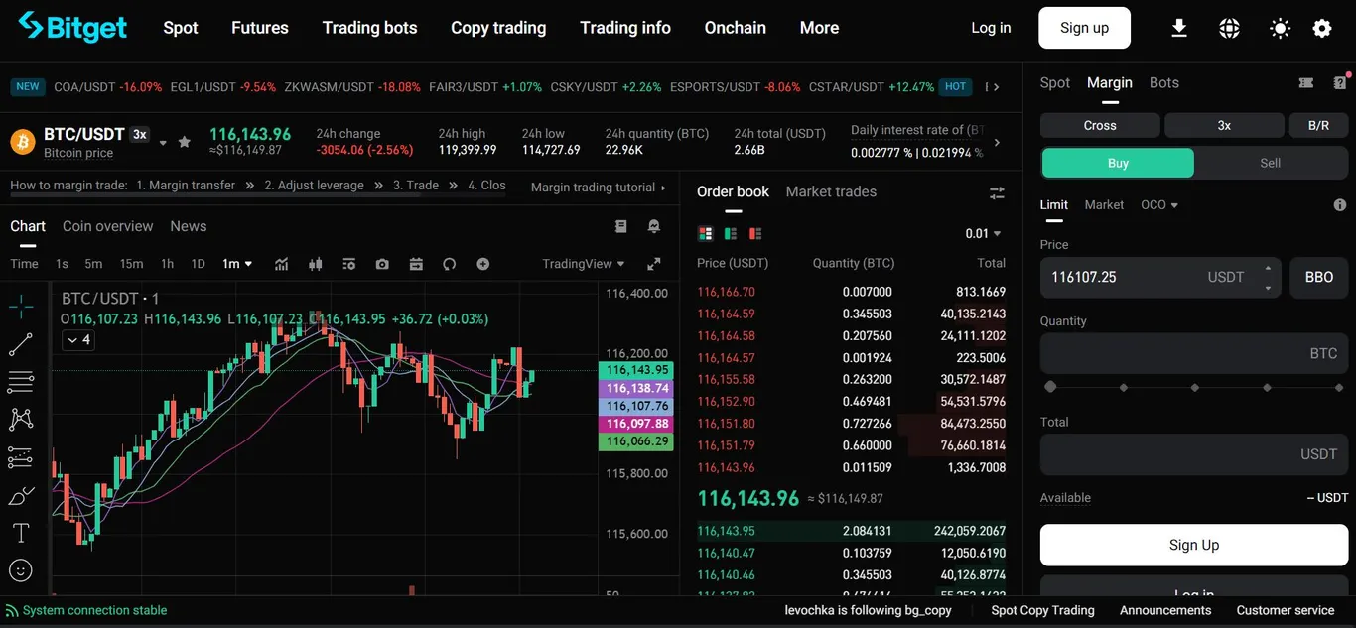Toggle light/dark theme sun icon
Screen dimensions: 1356x628
pyautogui.click(x=1280, y=28)
